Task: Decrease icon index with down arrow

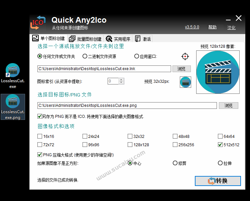Action: pos(121,82)
